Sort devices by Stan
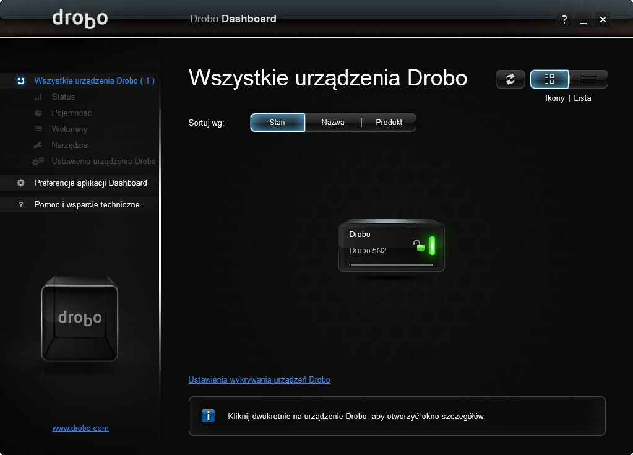The width and height of the screenshot is (633, 455). [277, 123]
